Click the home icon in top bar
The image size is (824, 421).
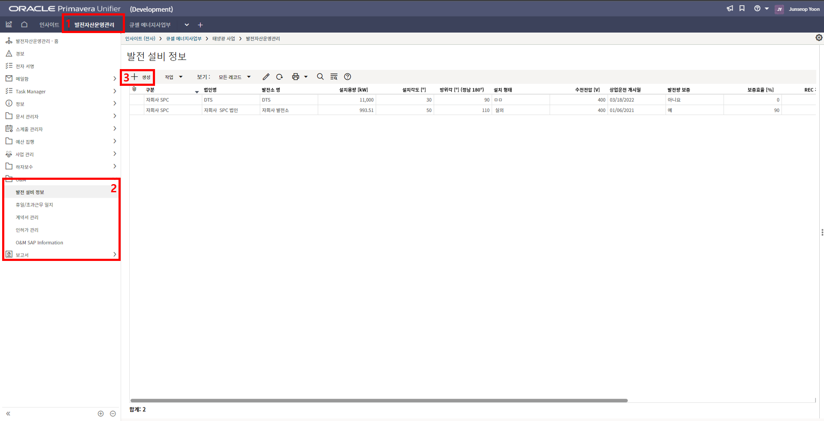[24, 24]
